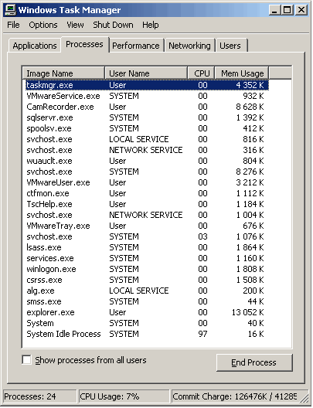Viewport: 313px width, 408px height.
Task: Maximize the Task Manager window
Action: click(x=287, y=10)
